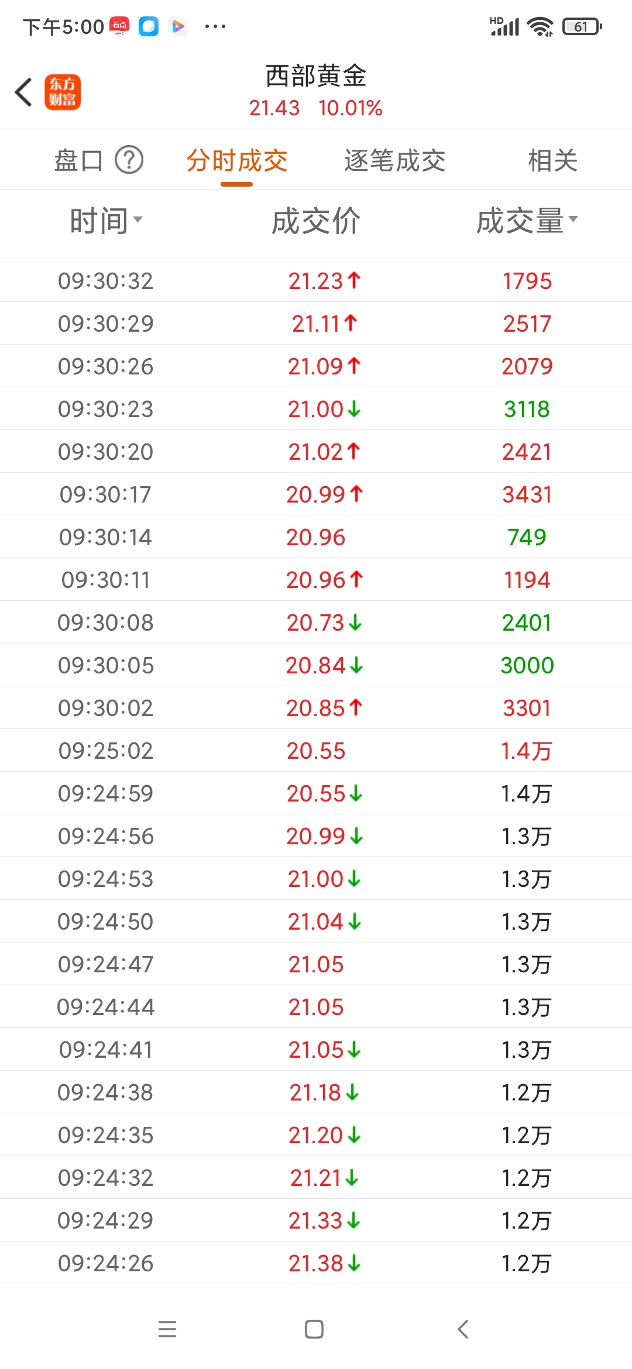Tap the back arrow in header
This screenshot has width=632, height=1369.
[x=23, y=92]
